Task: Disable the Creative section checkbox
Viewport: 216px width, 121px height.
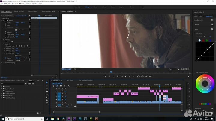Action: [x=212, y=24]
